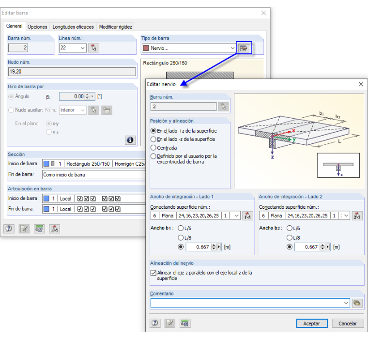Close the Editar nervio dialog

pos(361,84)
